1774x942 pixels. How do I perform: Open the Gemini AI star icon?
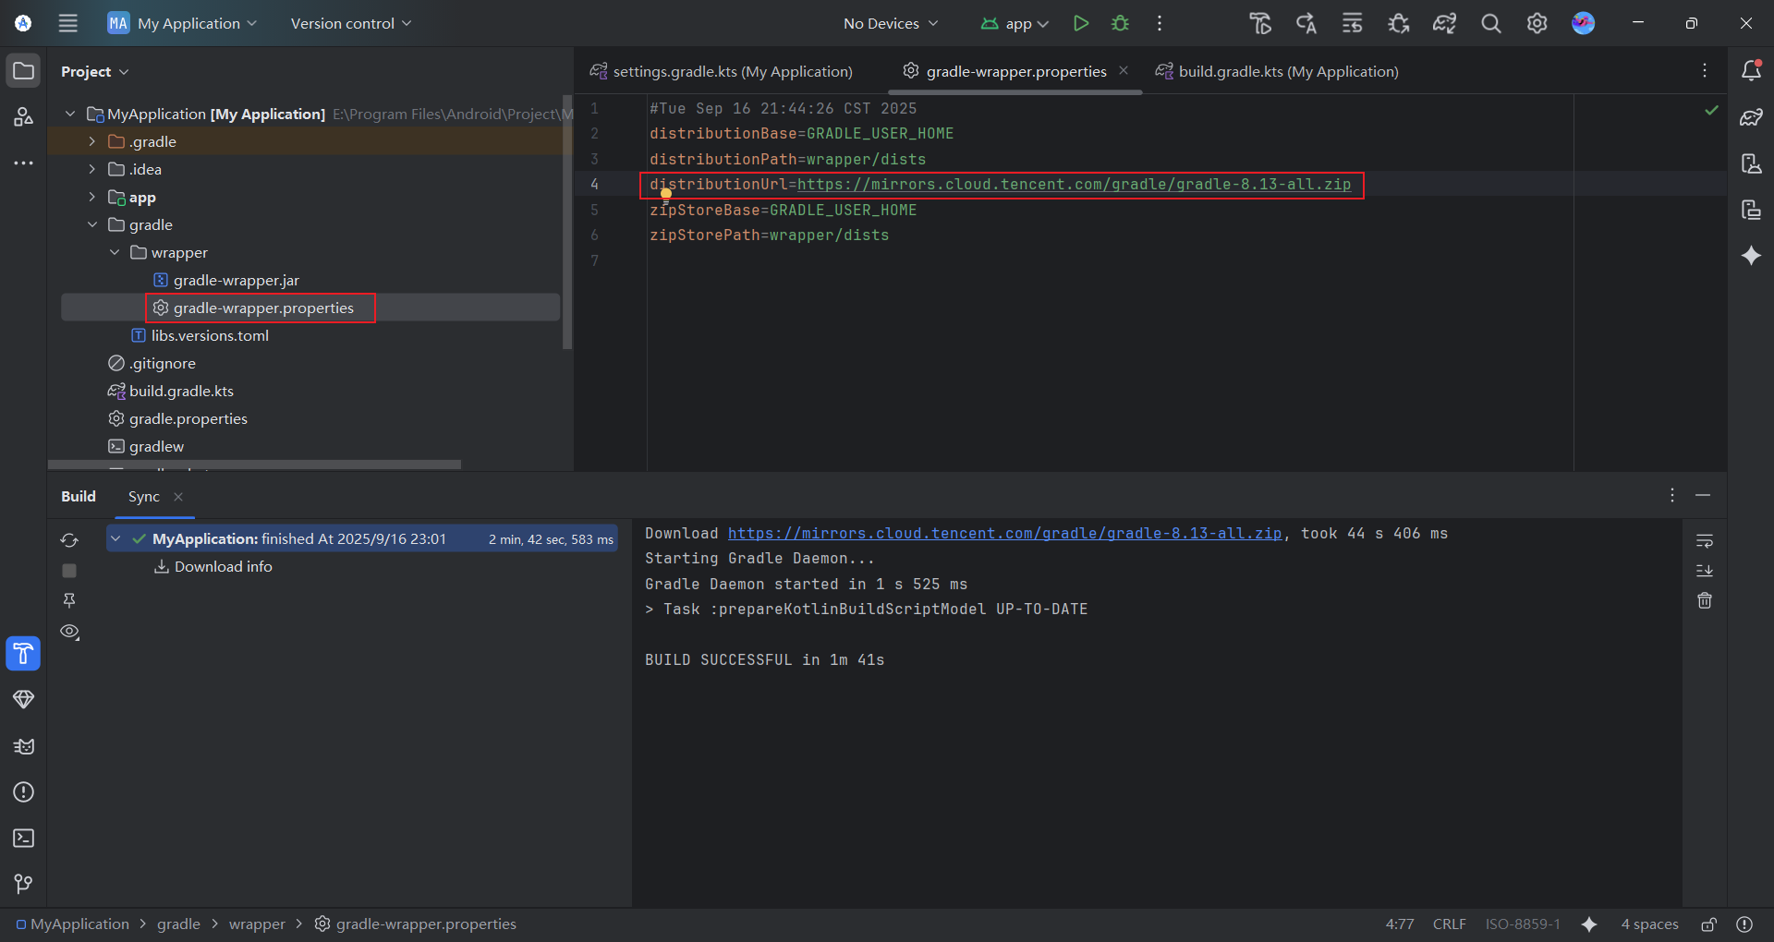pyautogui.click(x=1750, y=256)
